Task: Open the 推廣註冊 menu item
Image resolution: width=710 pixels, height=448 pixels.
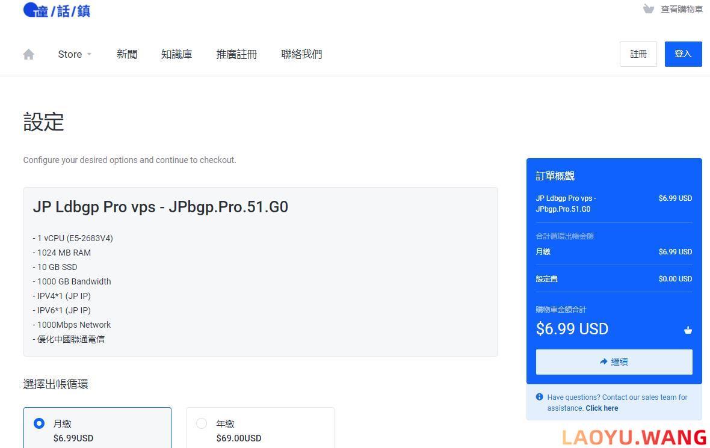Action: tap(236, 54)
